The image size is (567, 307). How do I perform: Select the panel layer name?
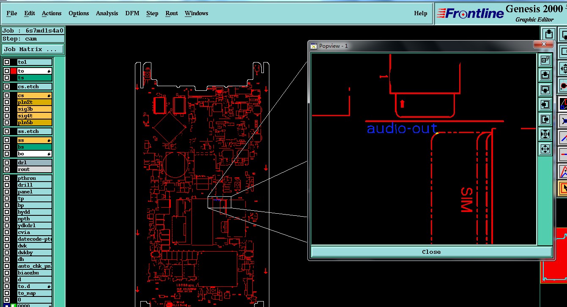35,192
